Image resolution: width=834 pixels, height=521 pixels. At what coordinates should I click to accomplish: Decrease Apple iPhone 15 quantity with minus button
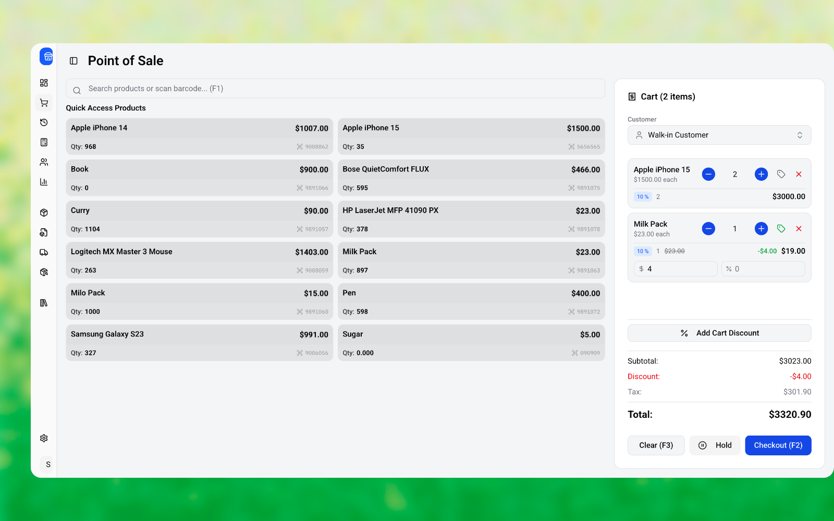[708, 174]
